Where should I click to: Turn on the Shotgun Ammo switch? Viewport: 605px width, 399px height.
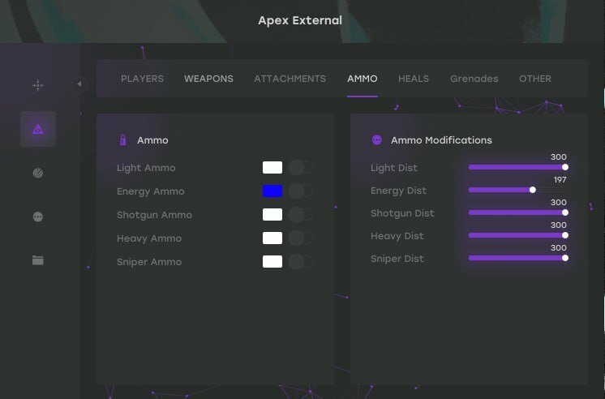click(301, 215)
